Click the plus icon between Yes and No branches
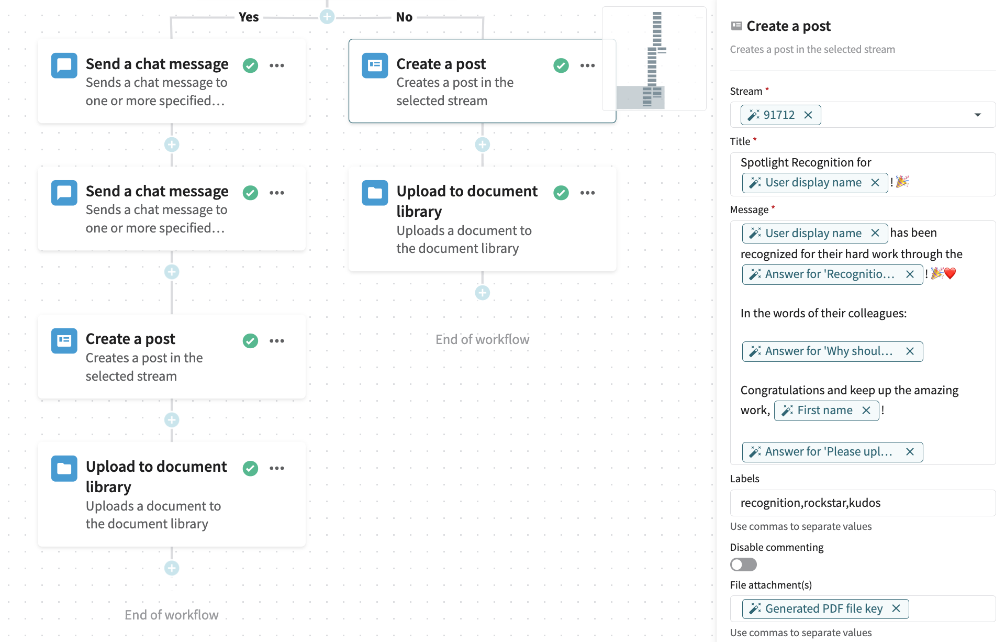 pyautogui.click(x=327, y=17)
